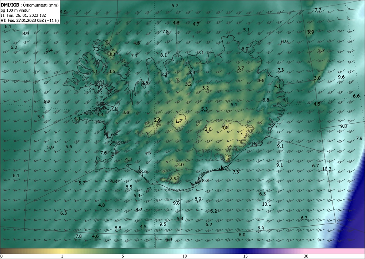Select the 10.1 reading over the ocean
Image resolution: width=365 pixels, height=259 pixels.
click(x=266, y=204)
